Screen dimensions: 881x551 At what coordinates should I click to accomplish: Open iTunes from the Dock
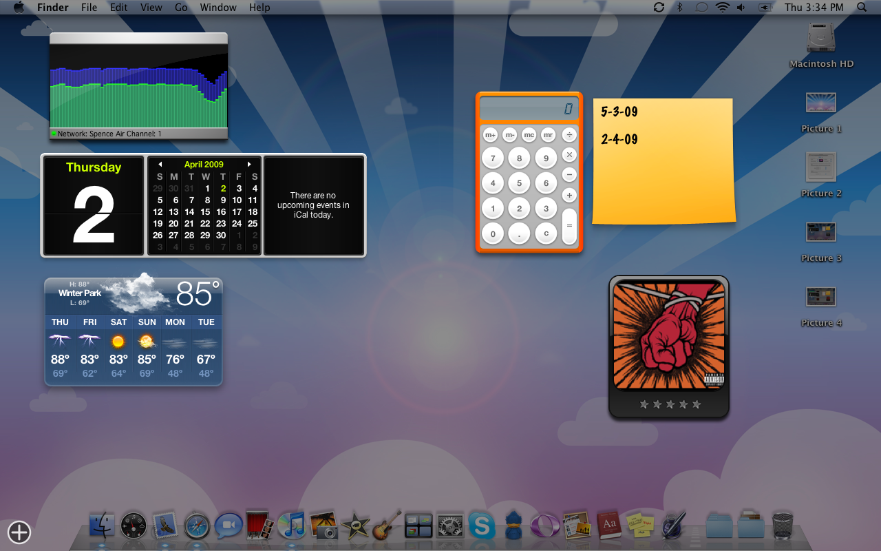coord(292,526)
